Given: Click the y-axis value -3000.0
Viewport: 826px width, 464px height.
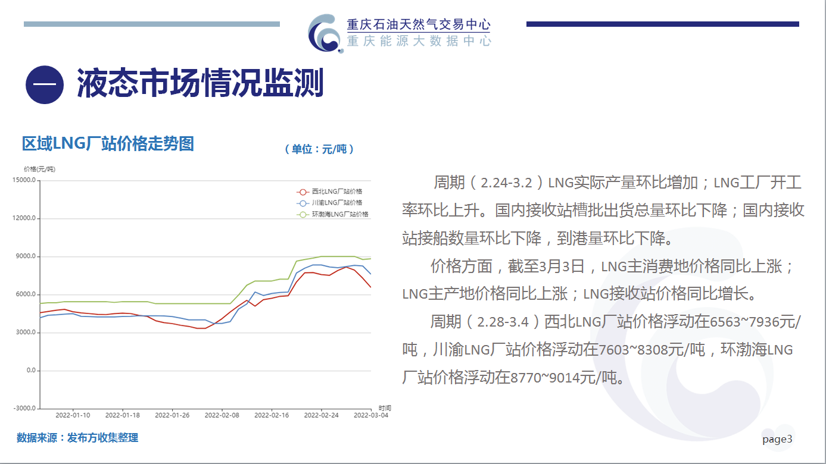Looking at the screenshot, I should [x=25, y=409].
